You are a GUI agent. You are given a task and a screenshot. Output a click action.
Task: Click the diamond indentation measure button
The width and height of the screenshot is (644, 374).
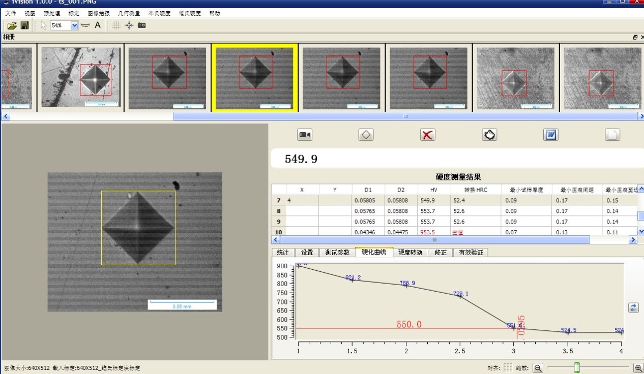pos(366,135)
